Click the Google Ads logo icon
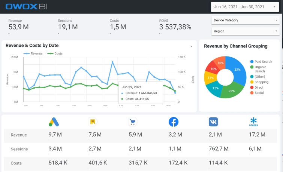 (x=54, y=122)
